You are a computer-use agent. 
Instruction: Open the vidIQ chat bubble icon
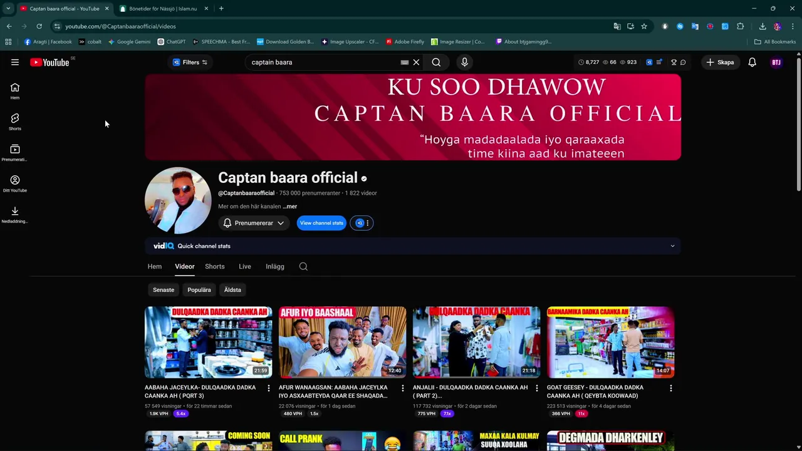(683, 62)
